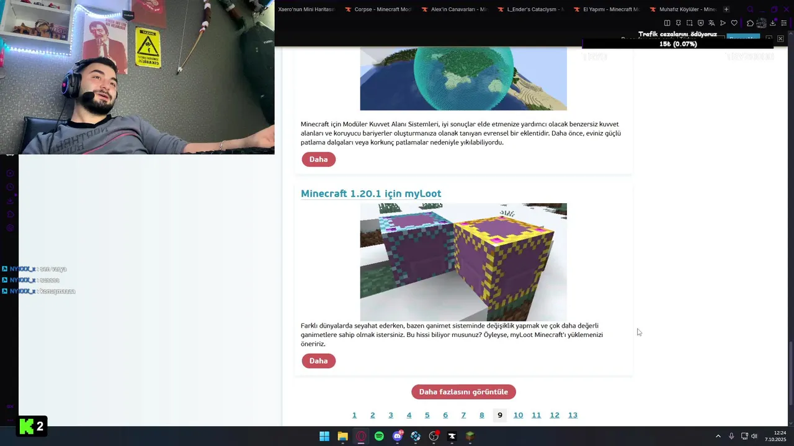794x446 pixels.
Task: Click donation goal bar 15₺ (0.07%)
Action: 678,44
